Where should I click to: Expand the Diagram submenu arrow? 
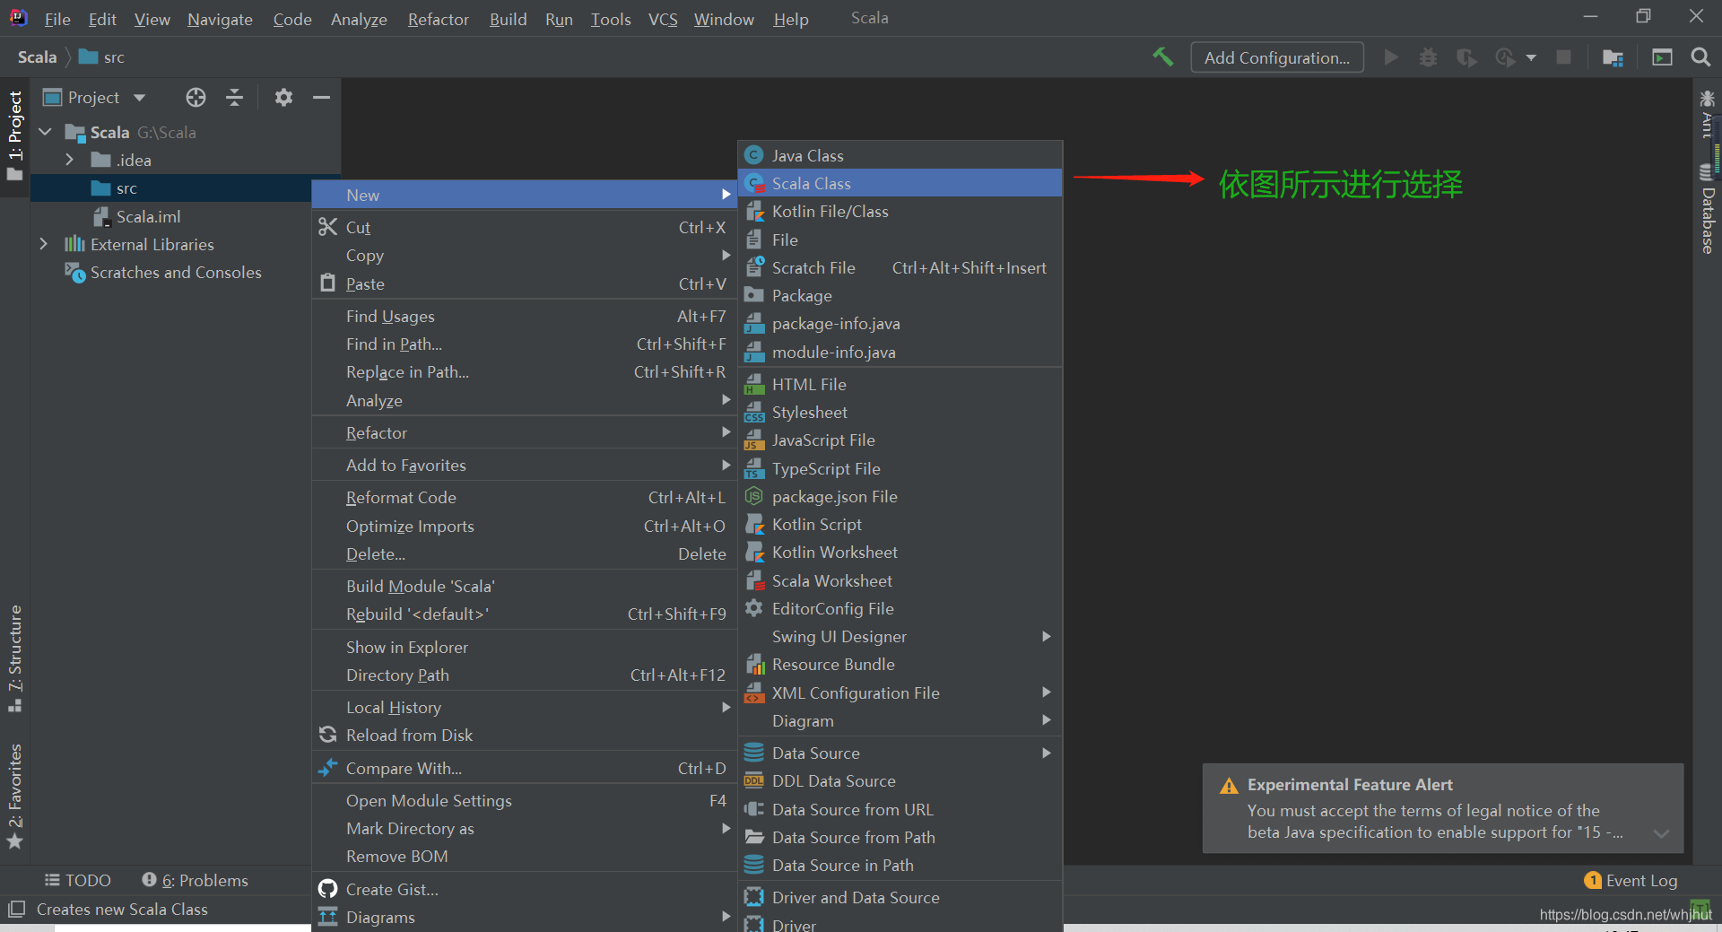pyautogui.click(x=1046, y=720)
